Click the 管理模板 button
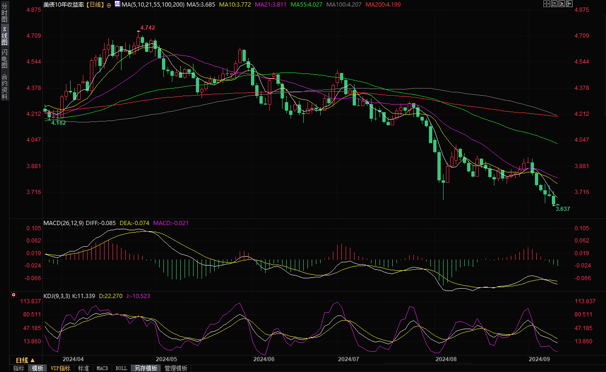The image size is (606, 372). (x=176, y=368)
